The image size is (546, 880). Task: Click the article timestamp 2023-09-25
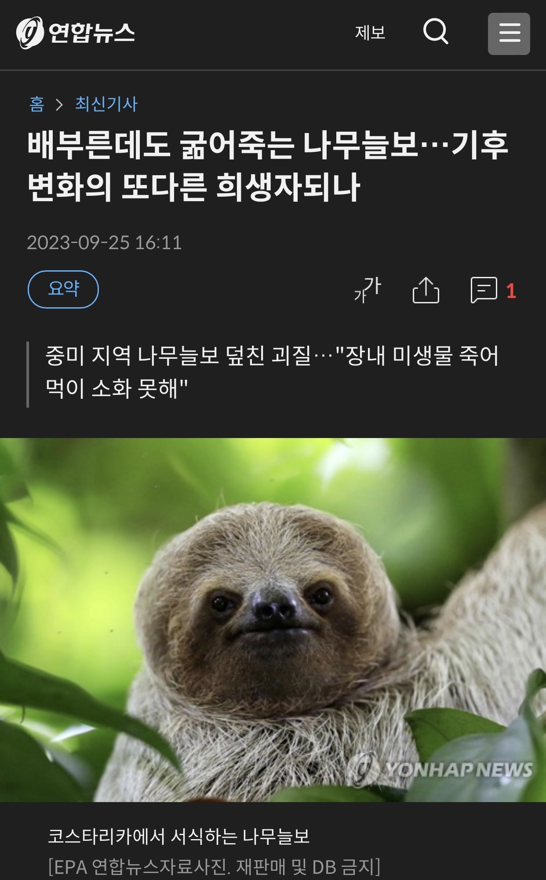click(x=104, y=243)
